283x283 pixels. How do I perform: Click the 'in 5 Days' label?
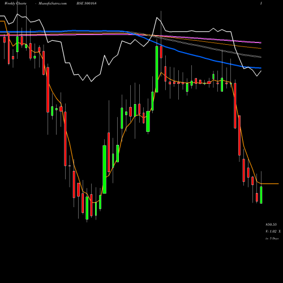point(272,238)
